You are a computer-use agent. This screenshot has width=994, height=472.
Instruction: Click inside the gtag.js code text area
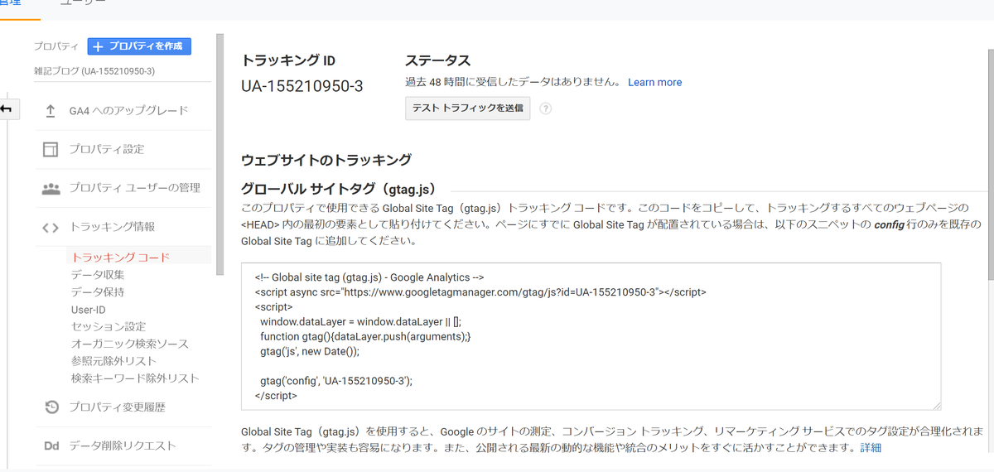tap(591, 336)
